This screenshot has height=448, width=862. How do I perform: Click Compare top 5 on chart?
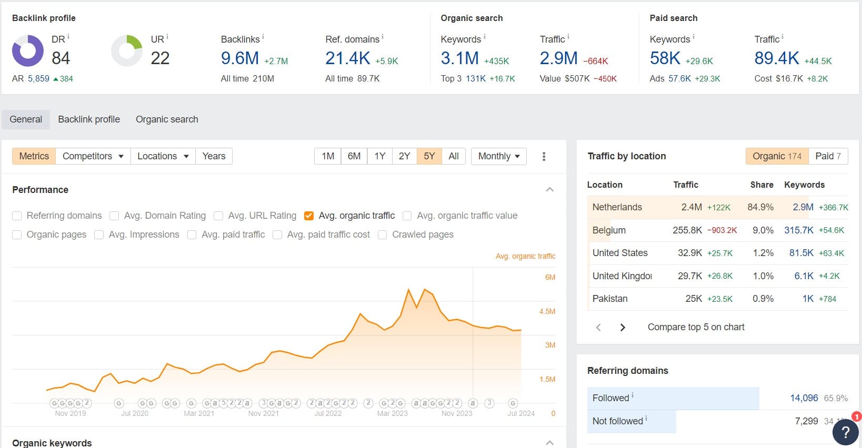tap(696, 327)
